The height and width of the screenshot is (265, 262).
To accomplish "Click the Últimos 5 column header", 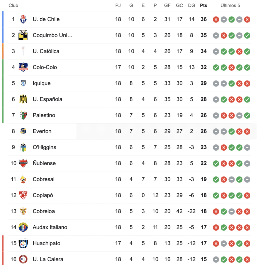I will click(x=230, y=5).
